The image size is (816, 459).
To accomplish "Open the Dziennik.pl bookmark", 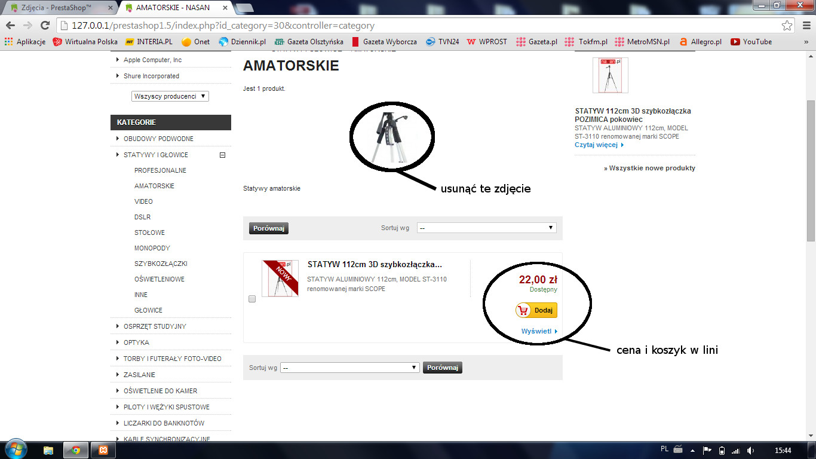I will click(242, 42).
